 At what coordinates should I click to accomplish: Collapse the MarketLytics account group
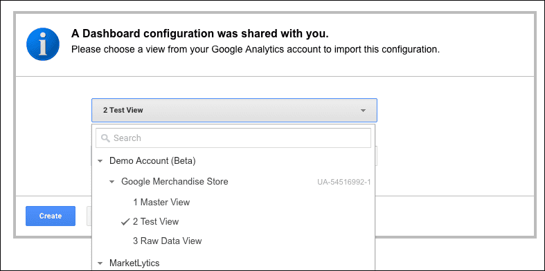[100, 263]
